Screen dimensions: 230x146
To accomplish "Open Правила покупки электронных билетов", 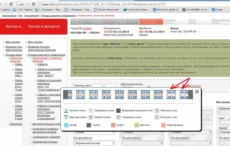I will coord(42,48).
